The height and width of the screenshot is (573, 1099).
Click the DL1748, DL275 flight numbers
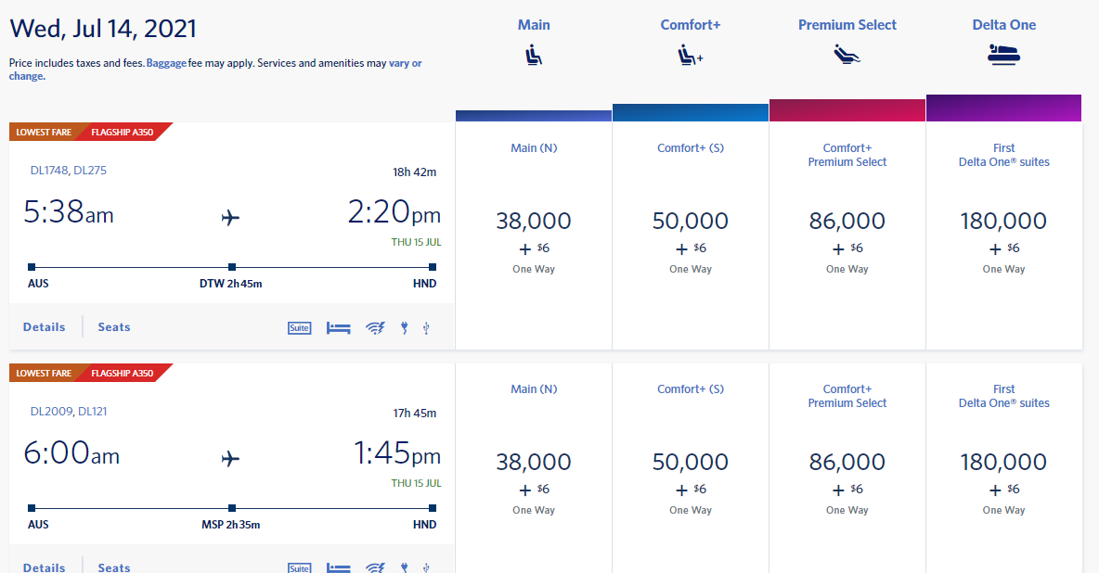[x=69, y=171]
